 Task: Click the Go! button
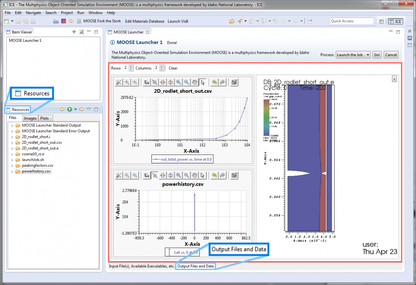pyautogui.click(x=377, y=54)
